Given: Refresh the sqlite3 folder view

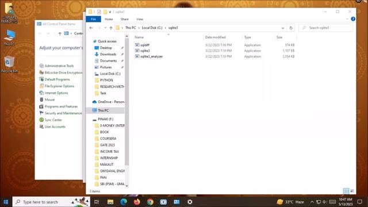Looking at the screenshot, I should click(x=291, y=28).
